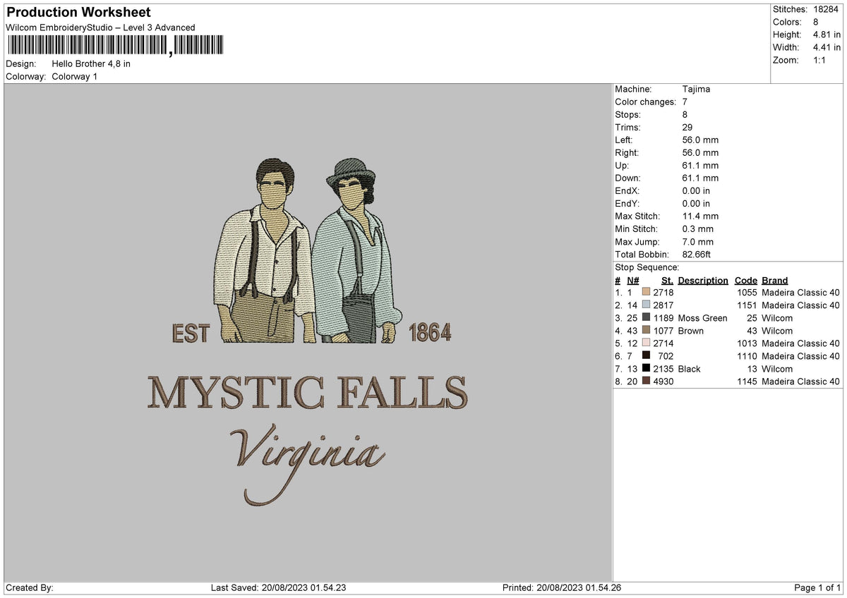Click the Machine value 'Tajima'

697,89
